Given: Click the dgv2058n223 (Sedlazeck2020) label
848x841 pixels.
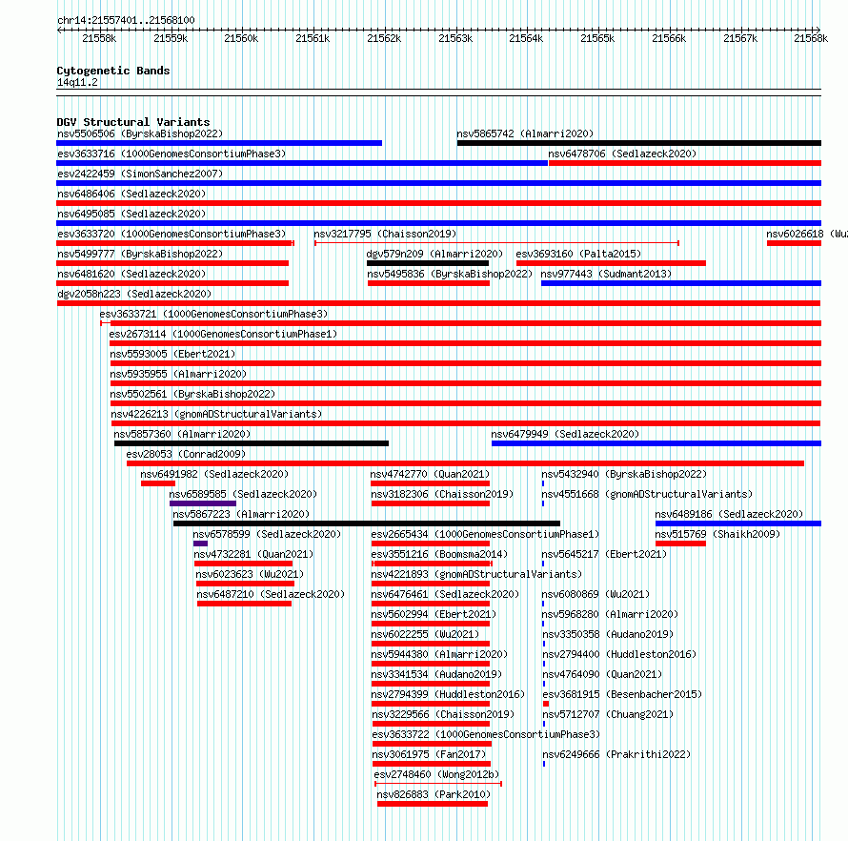Looking at the screenshot, I should tap(134, 294).
